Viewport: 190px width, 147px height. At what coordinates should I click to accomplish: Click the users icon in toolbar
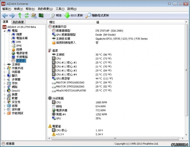[x=34, y=16]
